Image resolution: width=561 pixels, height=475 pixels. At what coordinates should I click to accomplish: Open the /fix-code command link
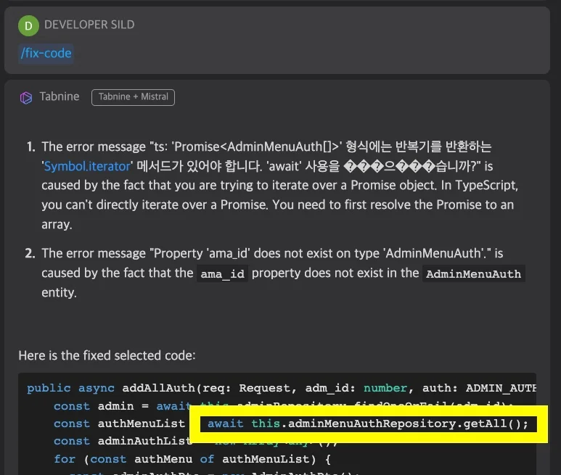(x=46, y=54)
